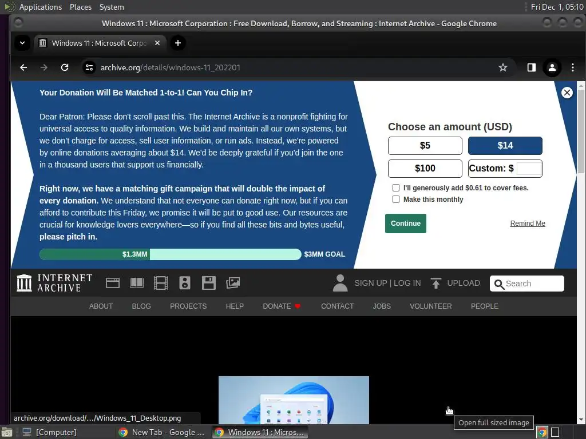Close the Windows 11 tab
The height and width of the screenshot is (439, 586).
click(x=157, y=43)
